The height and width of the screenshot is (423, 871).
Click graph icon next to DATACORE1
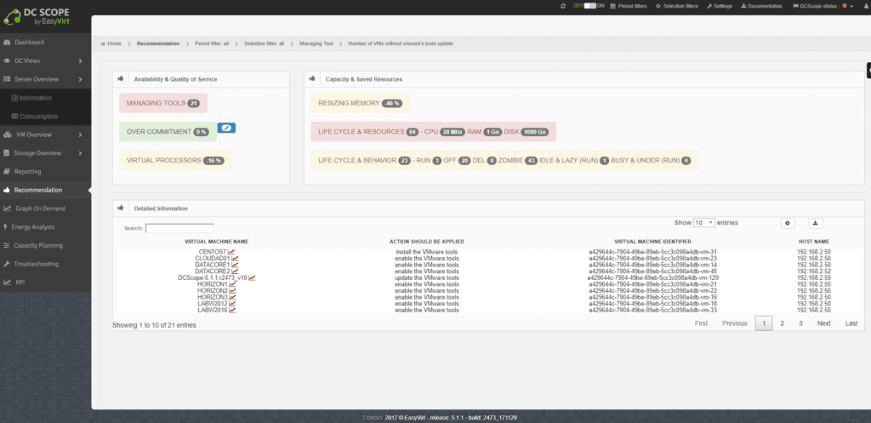[235, 266]
